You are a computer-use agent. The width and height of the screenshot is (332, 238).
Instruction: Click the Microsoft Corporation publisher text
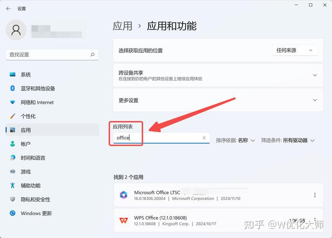193,198
